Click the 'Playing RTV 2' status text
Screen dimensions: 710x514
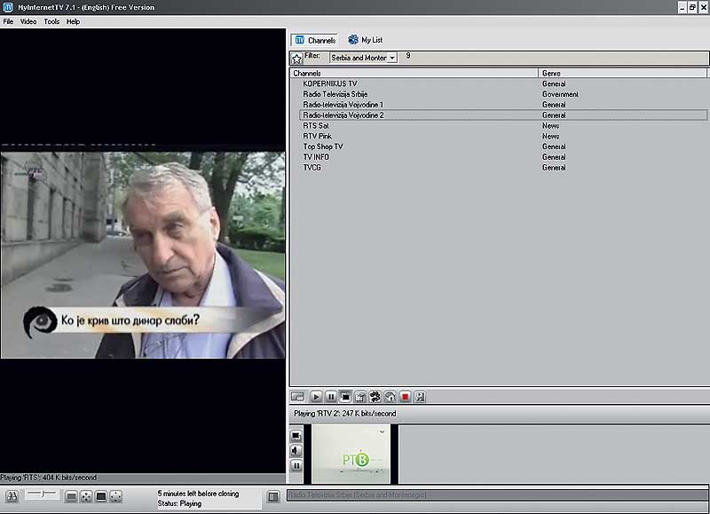345,414
